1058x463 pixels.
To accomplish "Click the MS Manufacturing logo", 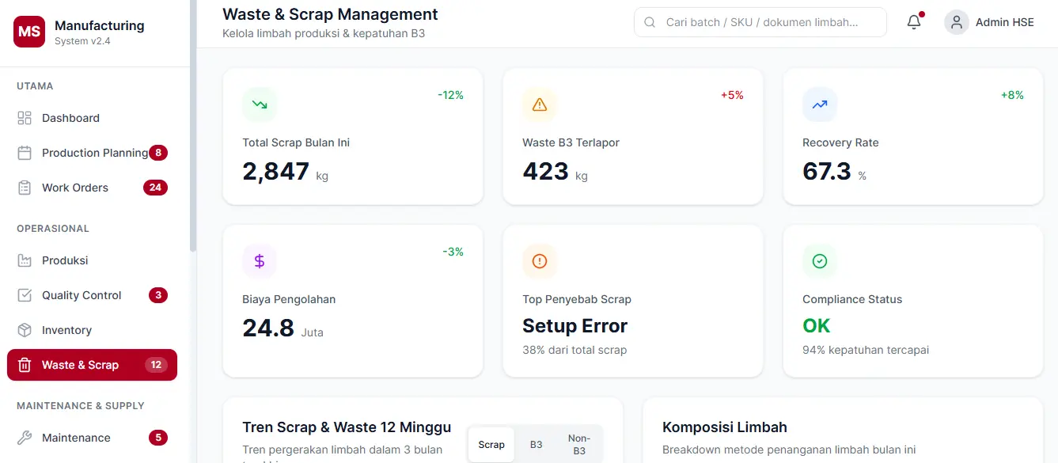I will click(x=29, y=32).
